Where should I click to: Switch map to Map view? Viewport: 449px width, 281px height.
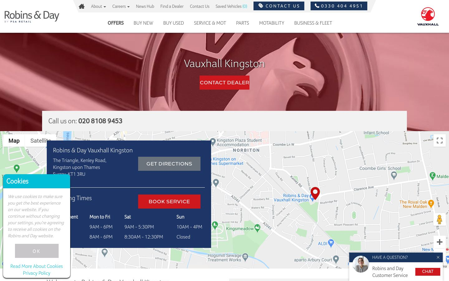(x=14, y=140)
